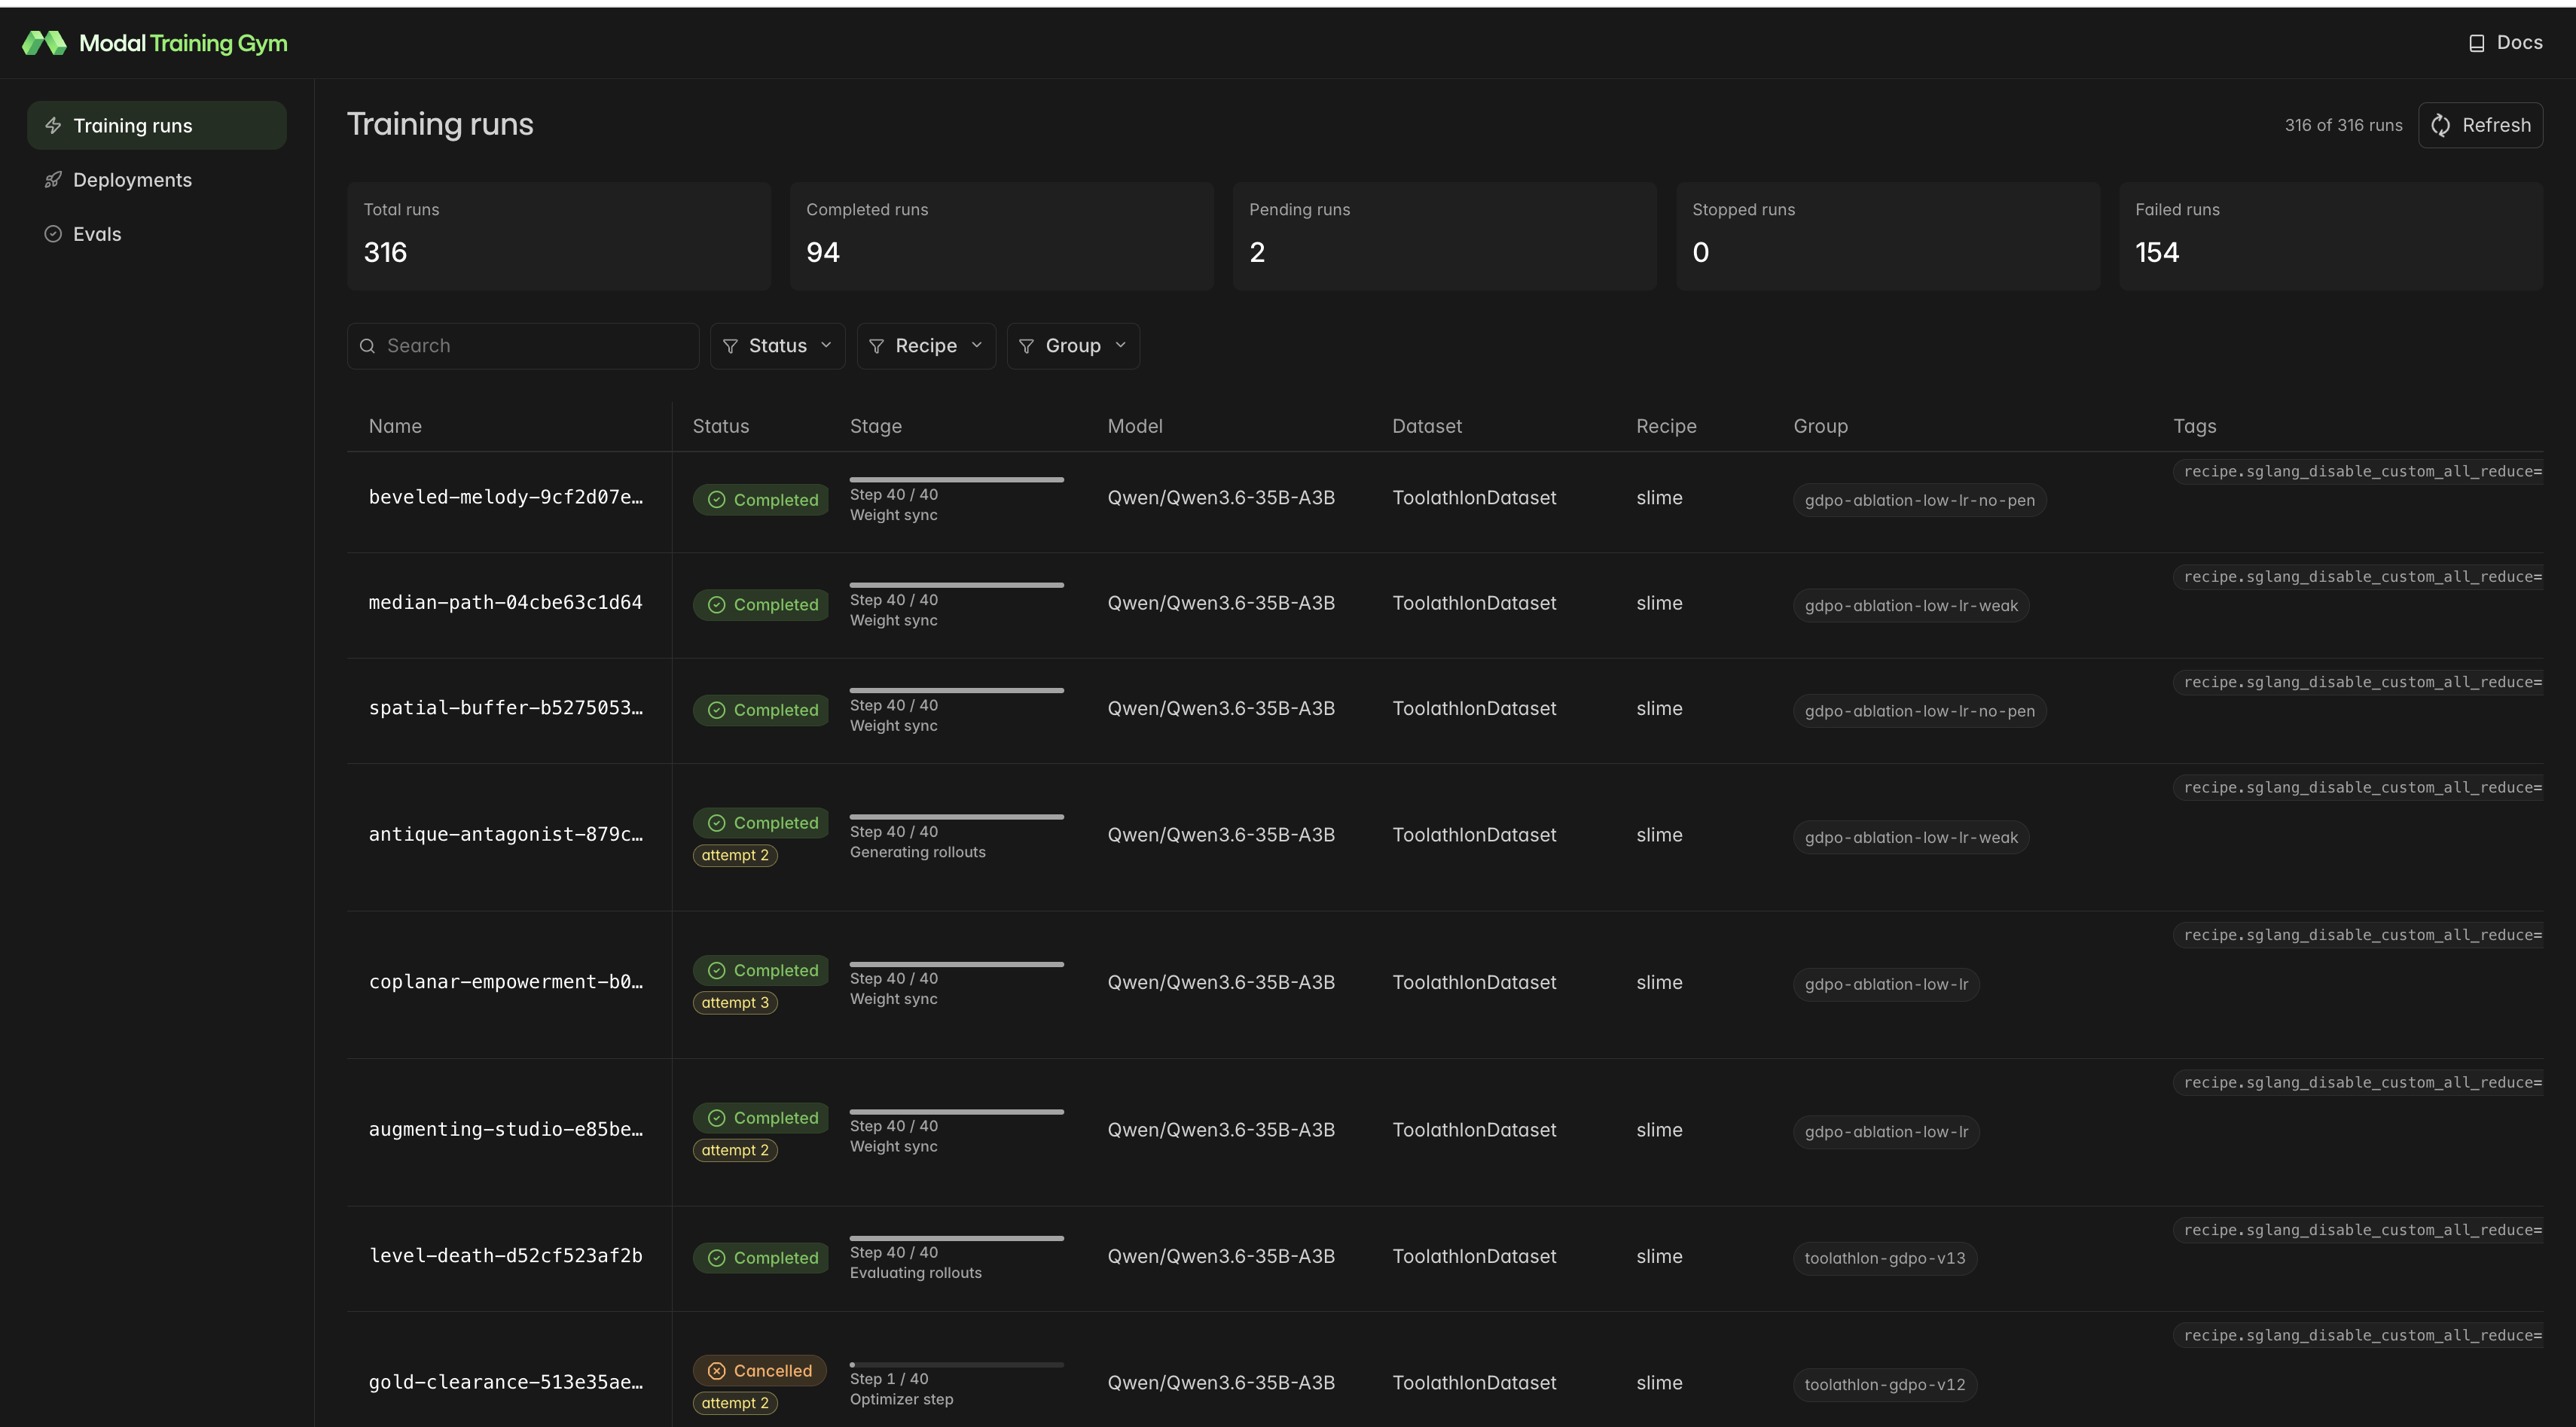Click the Training runs lightning icon

[53, 126]
